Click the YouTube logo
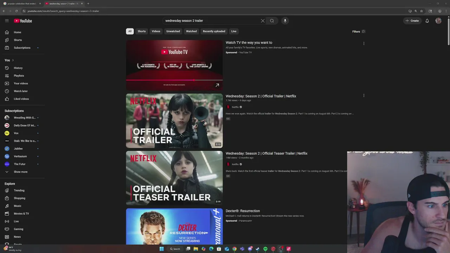 coord(23,21)
